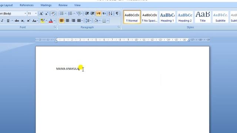Click the Shrink Font icon

(x=47, y=14)
